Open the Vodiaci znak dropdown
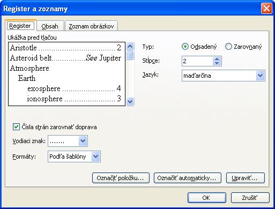275x209 pixels. coord(83,141)
